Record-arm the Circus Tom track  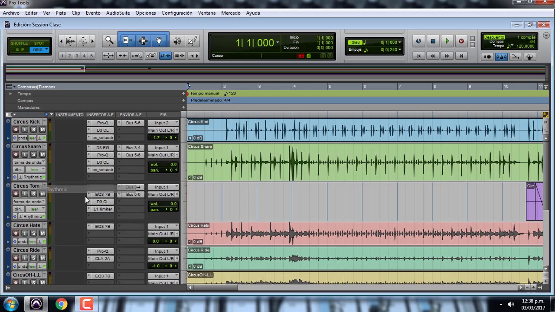[x=16, y=194]
